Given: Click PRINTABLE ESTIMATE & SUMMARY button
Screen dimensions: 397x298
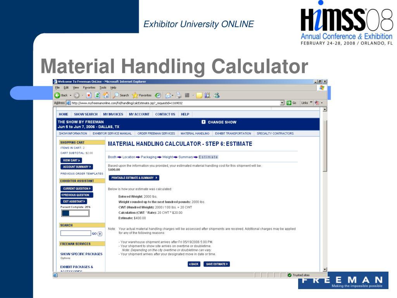Looking at the screenshot, I should (134, 178).
